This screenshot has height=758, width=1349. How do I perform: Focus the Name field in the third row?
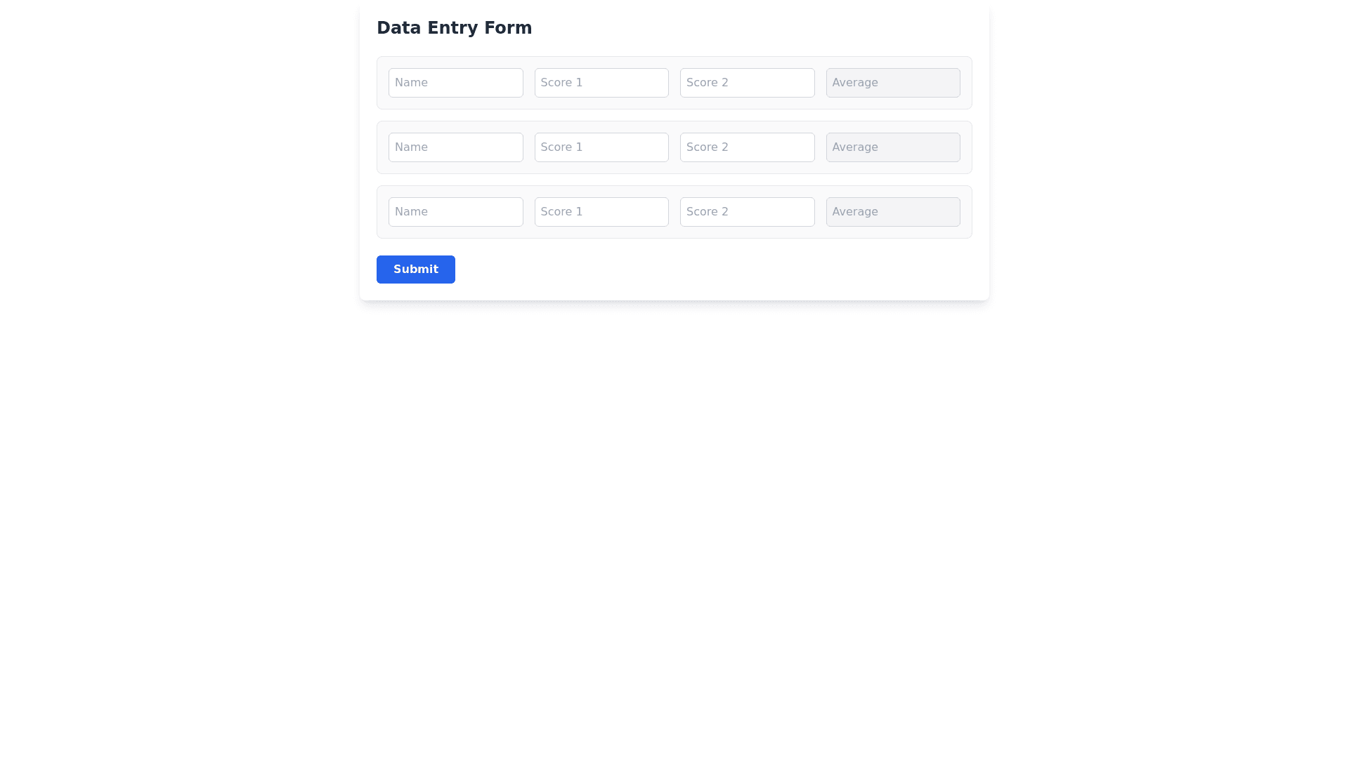455,212
